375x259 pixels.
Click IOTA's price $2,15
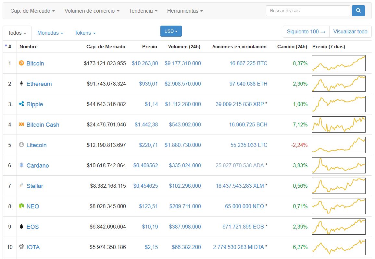(151, 247)
